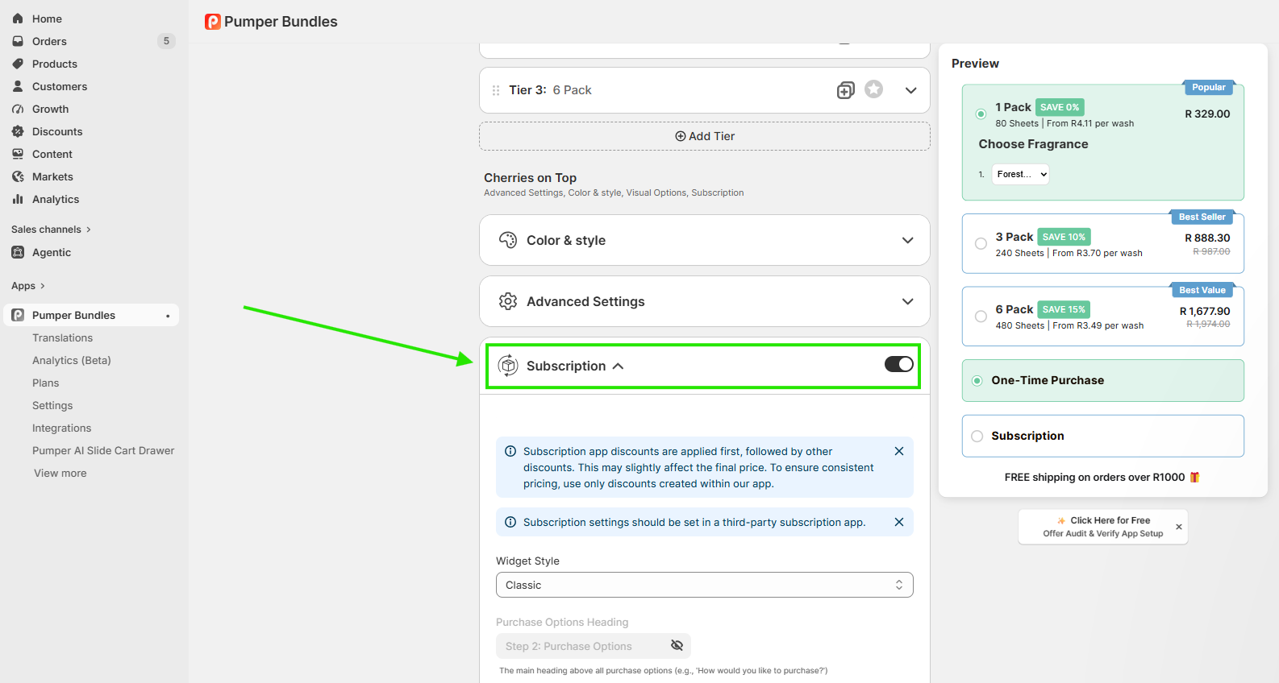
Task: Click the Markets globe icon
Action: (x=18, y=176)
